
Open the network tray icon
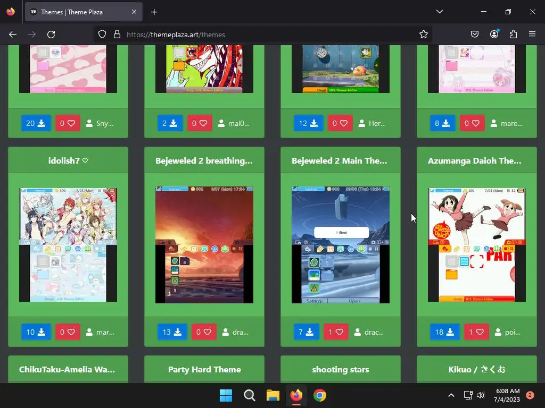[x=468, y=395]
